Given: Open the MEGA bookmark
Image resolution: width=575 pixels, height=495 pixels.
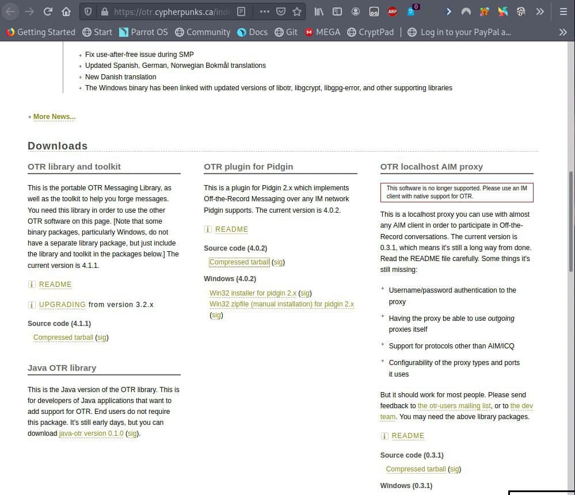Looking at the screenshot, I should pos(322,32).
